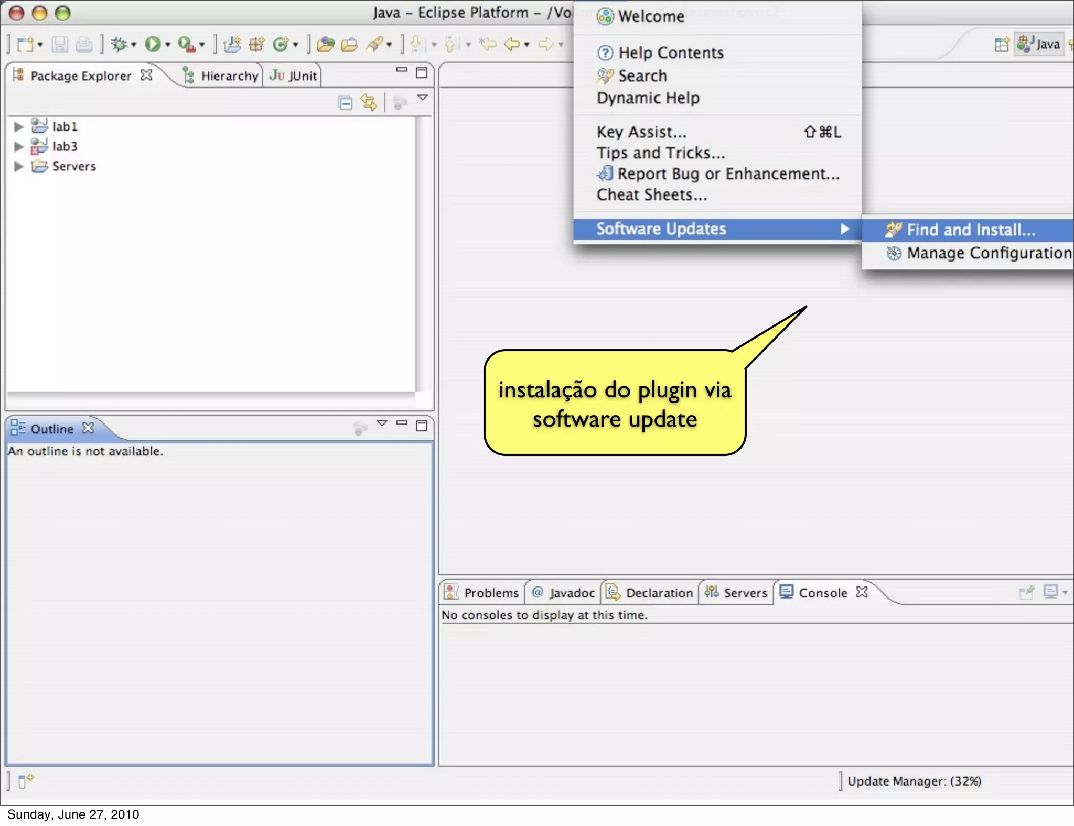Image resolution: width=1074 pixels, height=826 pixels.
Task: Expand the lab3 project node
Action: point(19,146)
